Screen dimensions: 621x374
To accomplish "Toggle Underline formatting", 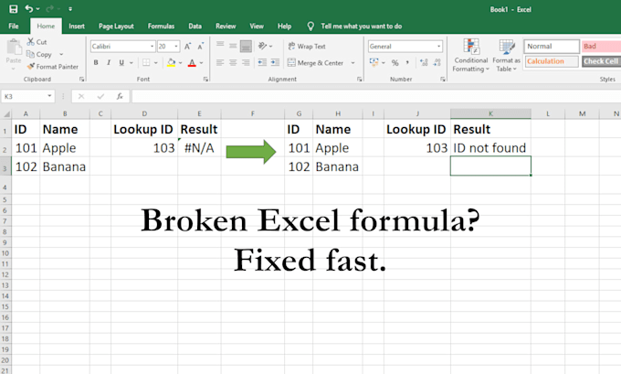I will point(121,63).
